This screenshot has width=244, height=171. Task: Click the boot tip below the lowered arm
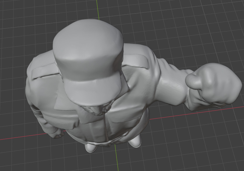pos(91,148)
